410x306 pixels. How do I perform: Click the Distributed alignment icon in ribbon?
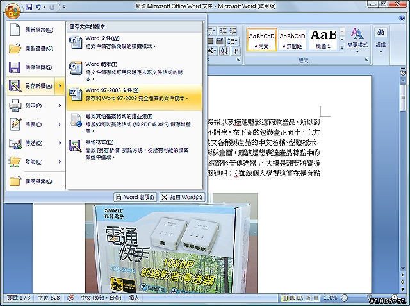click(x=220, y=41)
